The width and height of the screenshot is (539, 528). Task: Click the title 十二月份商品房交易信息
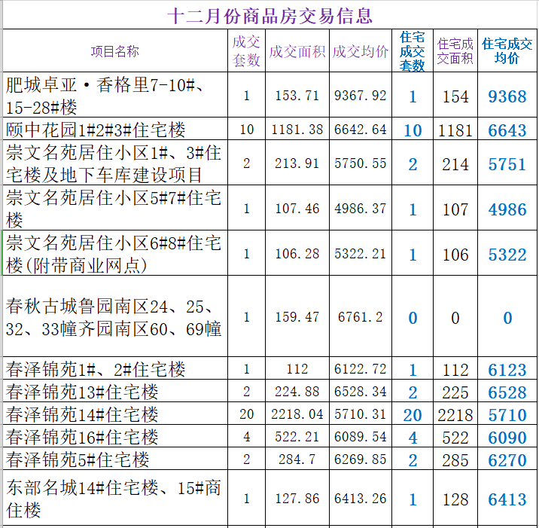pos(269,15)
